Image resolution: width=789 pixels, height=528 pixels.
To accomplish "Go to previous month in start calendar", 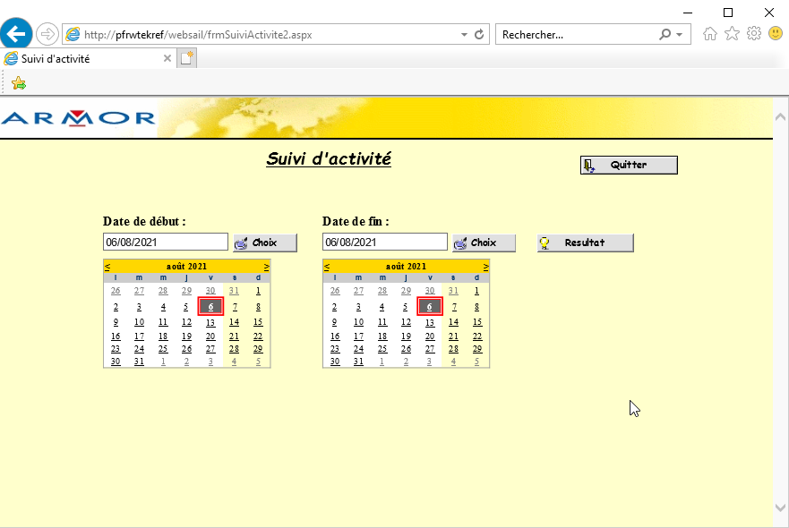I will (107, 267).
